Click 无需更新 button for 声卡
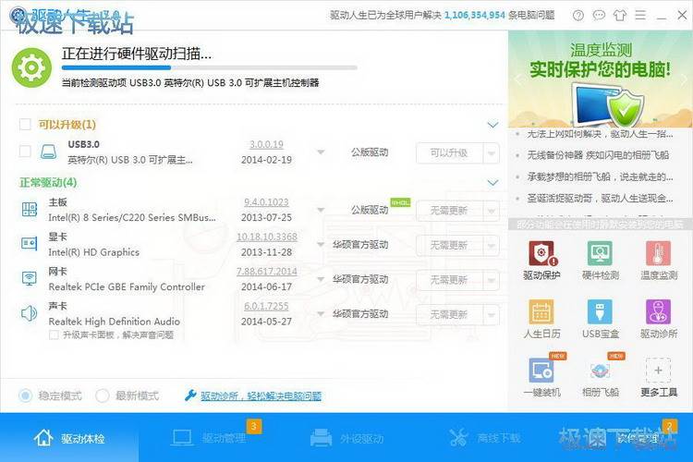The image size is (693, 462). click(449, 315)
